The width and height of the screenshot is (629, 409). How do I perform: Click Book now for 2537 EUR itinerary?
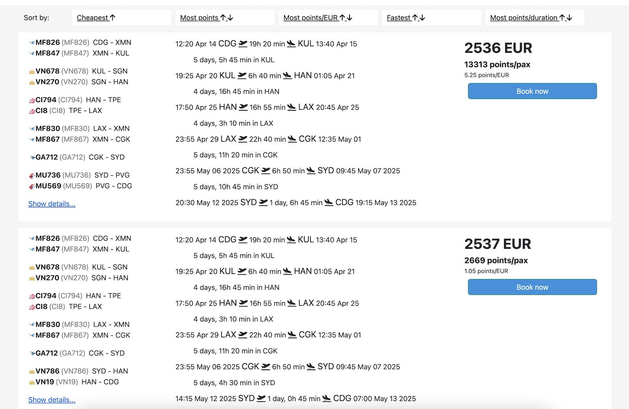(532, 287)
